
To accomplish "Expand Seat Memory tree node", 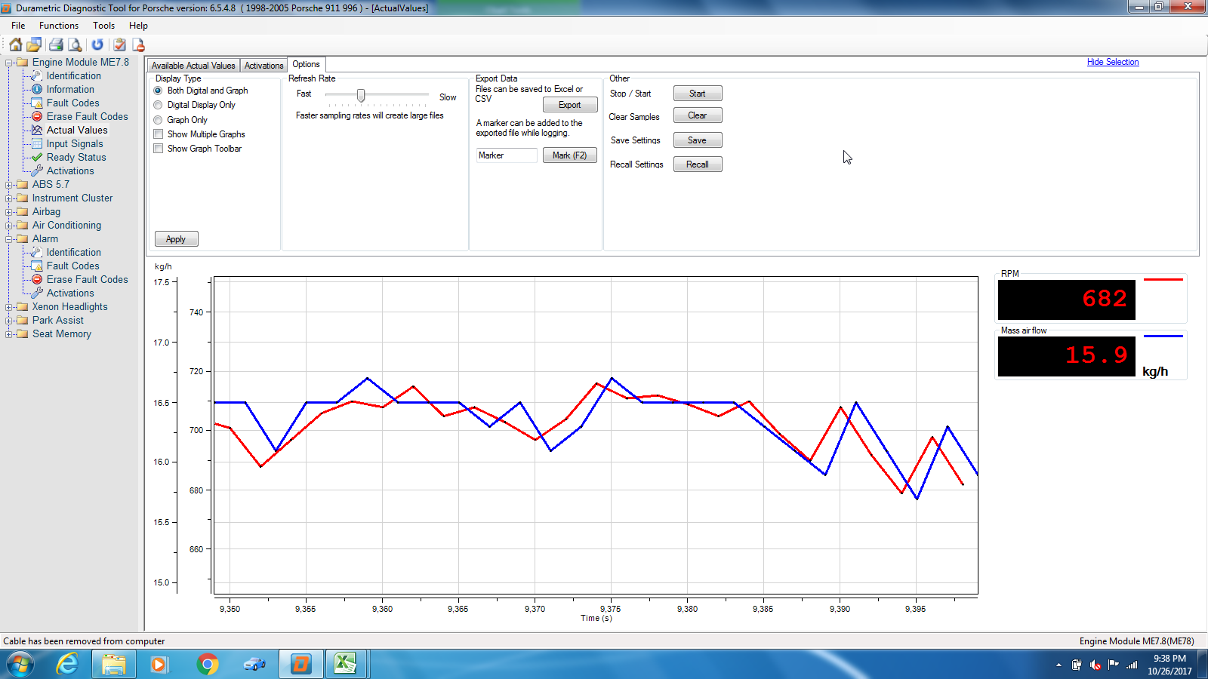I will pos(9,334).
